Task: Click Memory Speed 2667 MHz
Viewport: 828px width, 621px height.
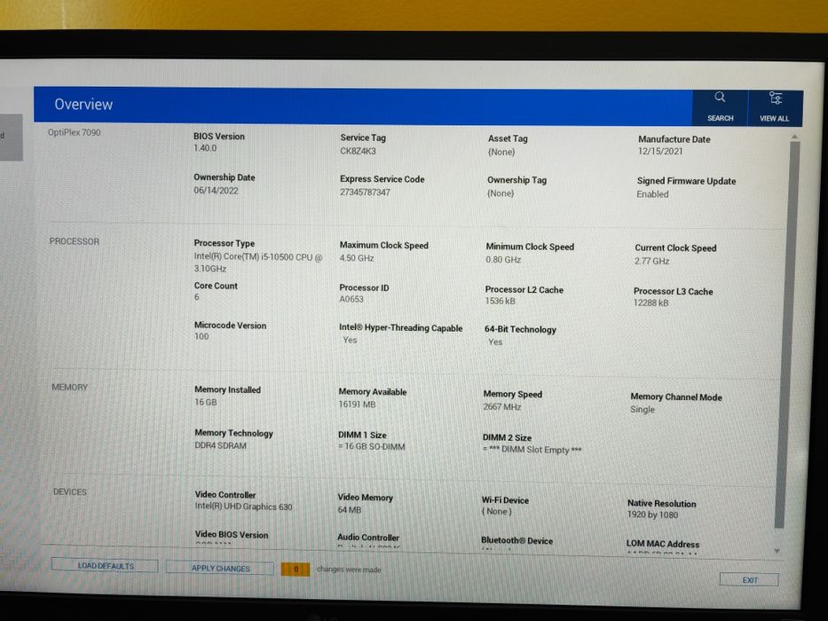Action: point(501,407)
